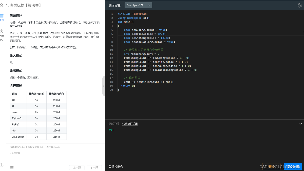Open the problem description sidebar icon
Screen dimensions: 304x171
coord(2,17)
